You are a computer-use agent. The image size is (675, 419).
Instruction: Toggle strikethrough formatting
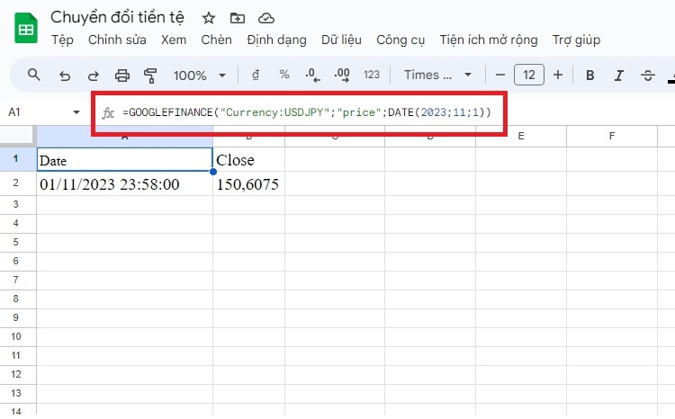click(647, 76)
